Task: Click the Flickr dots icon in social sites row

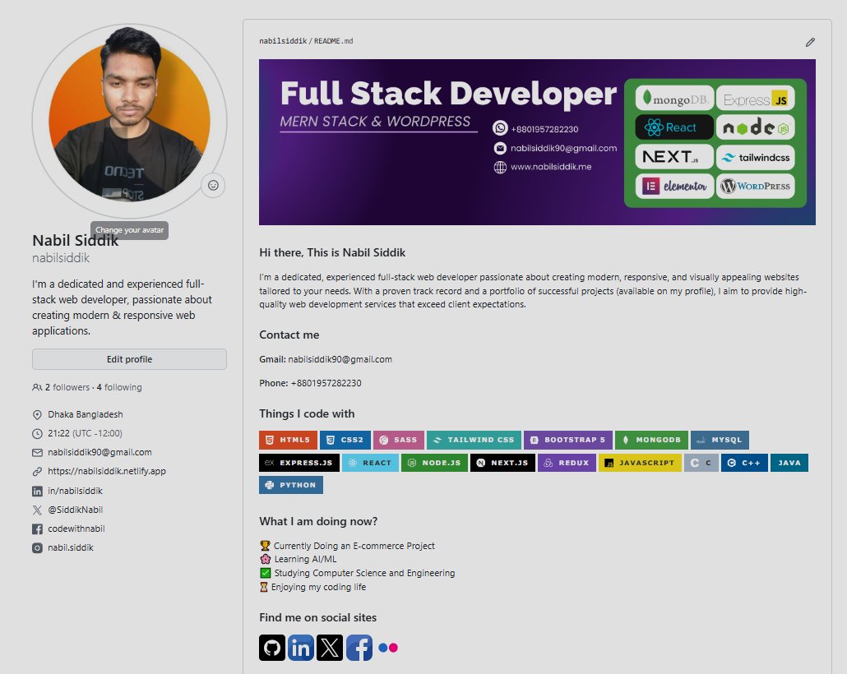Action: coord(388,648)
